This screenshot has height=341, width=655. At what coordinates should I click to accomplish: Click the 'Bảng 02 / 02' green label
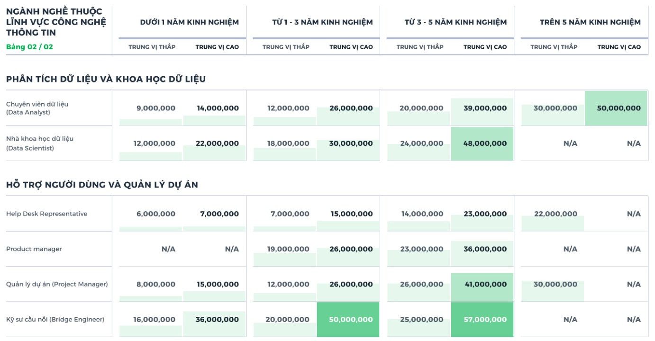(29, 47)
